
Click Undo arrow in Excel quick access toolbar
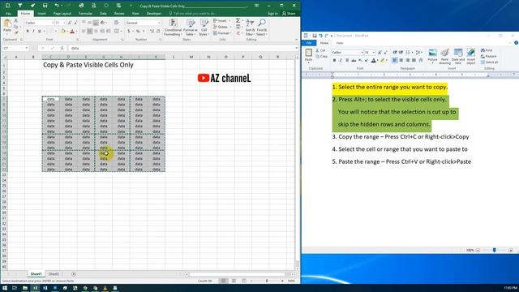click(57, 6)
